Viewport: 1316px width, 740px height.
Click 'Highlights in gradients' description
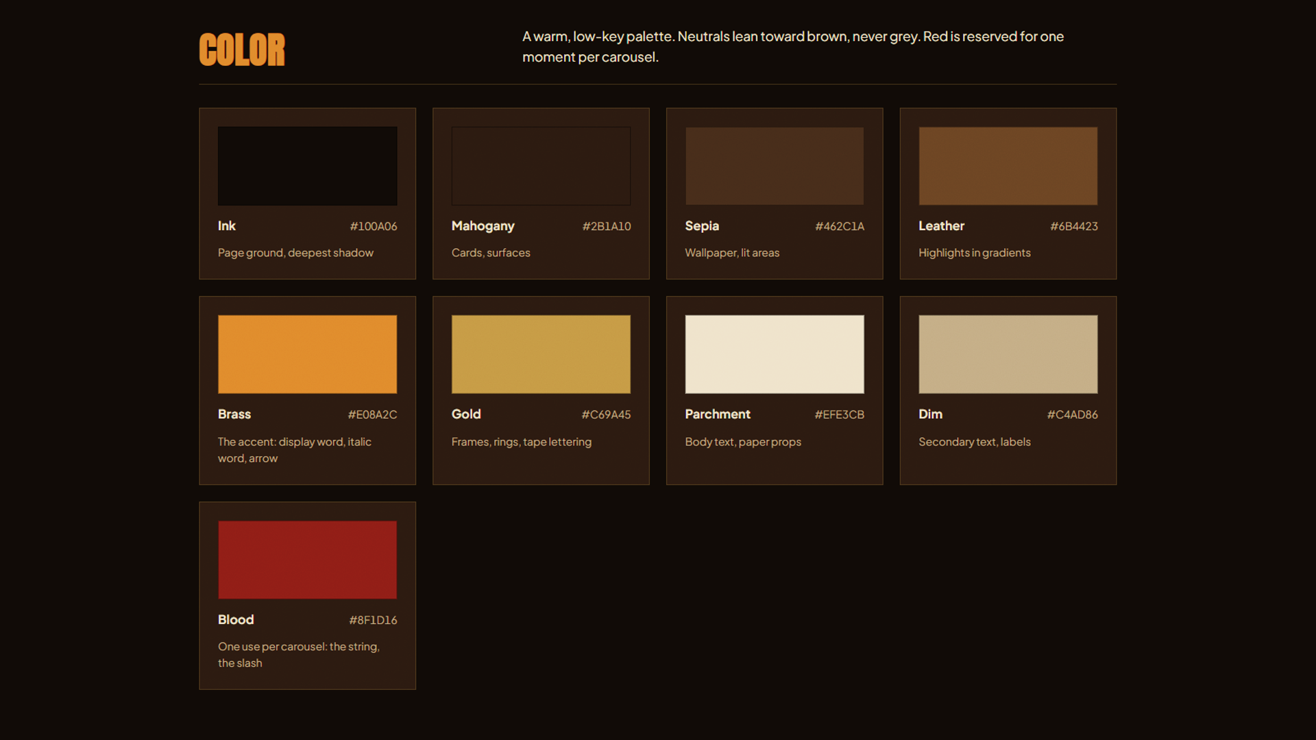(x=975, y=253)
